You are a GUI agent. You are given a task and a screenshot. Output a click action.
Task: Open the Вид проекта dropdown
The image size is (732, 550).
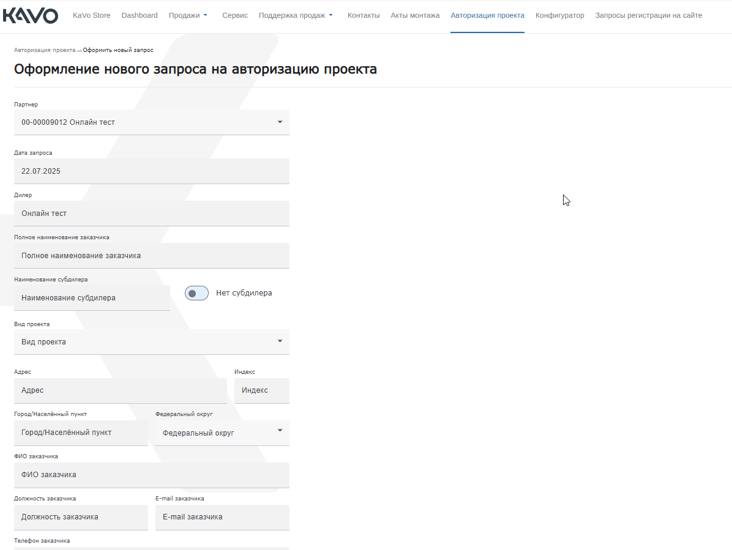point(152,342)
